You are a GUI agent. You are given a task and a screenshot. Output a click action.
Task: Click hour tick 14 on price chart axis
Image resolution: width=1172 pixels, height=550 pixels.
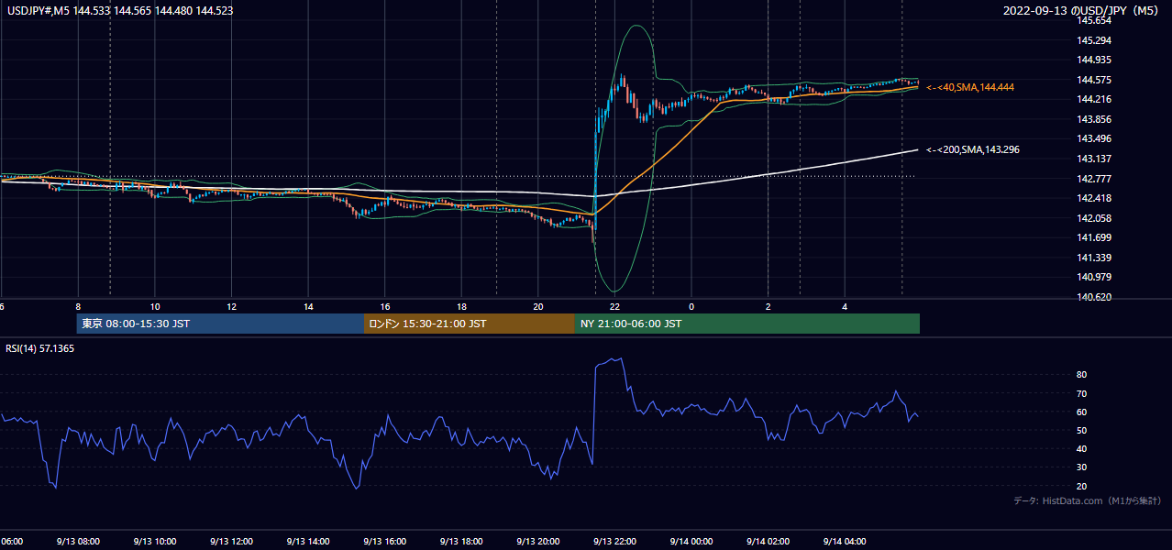(x=308, y=306)
